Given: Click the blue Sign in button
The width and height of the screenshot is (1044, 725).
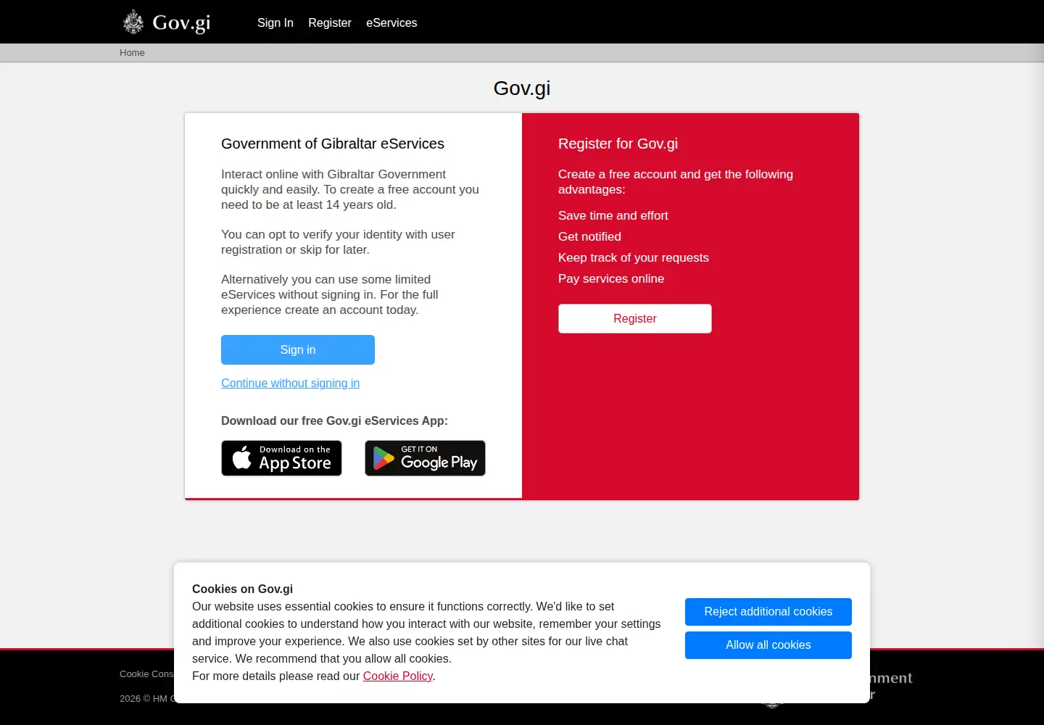Looking at the screenshot, I should 298,349.
